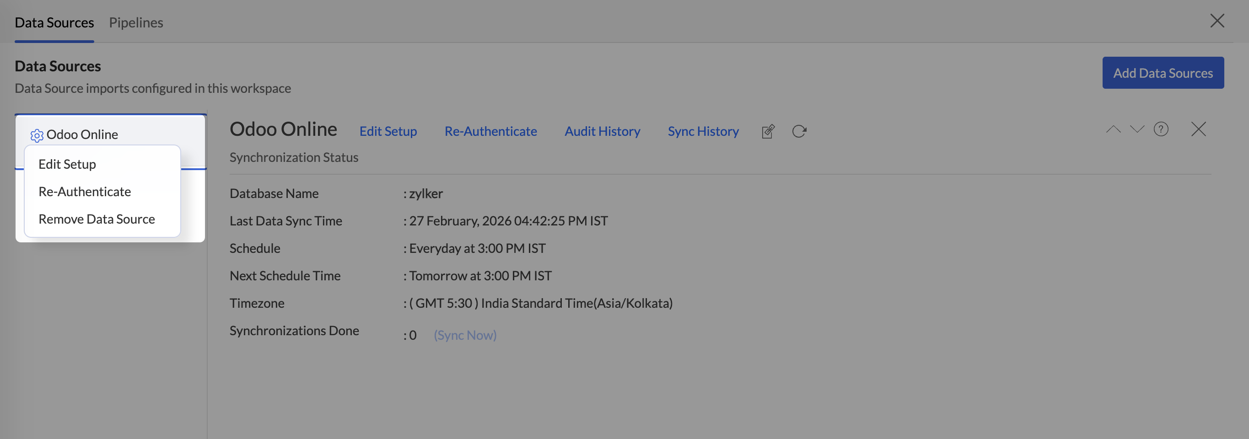Click the gear icon beside Odoo Online
This screenshot has height=439, width=1249.
coord(37,135)
